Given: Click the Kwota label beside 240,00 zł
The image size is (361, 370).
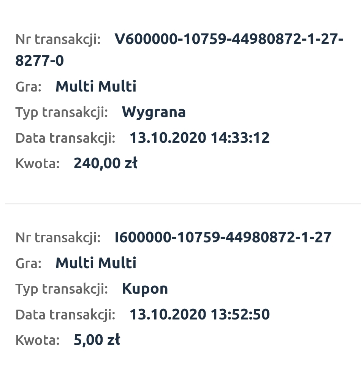Looking at the screenshot, I should click(x=38, y=164).
